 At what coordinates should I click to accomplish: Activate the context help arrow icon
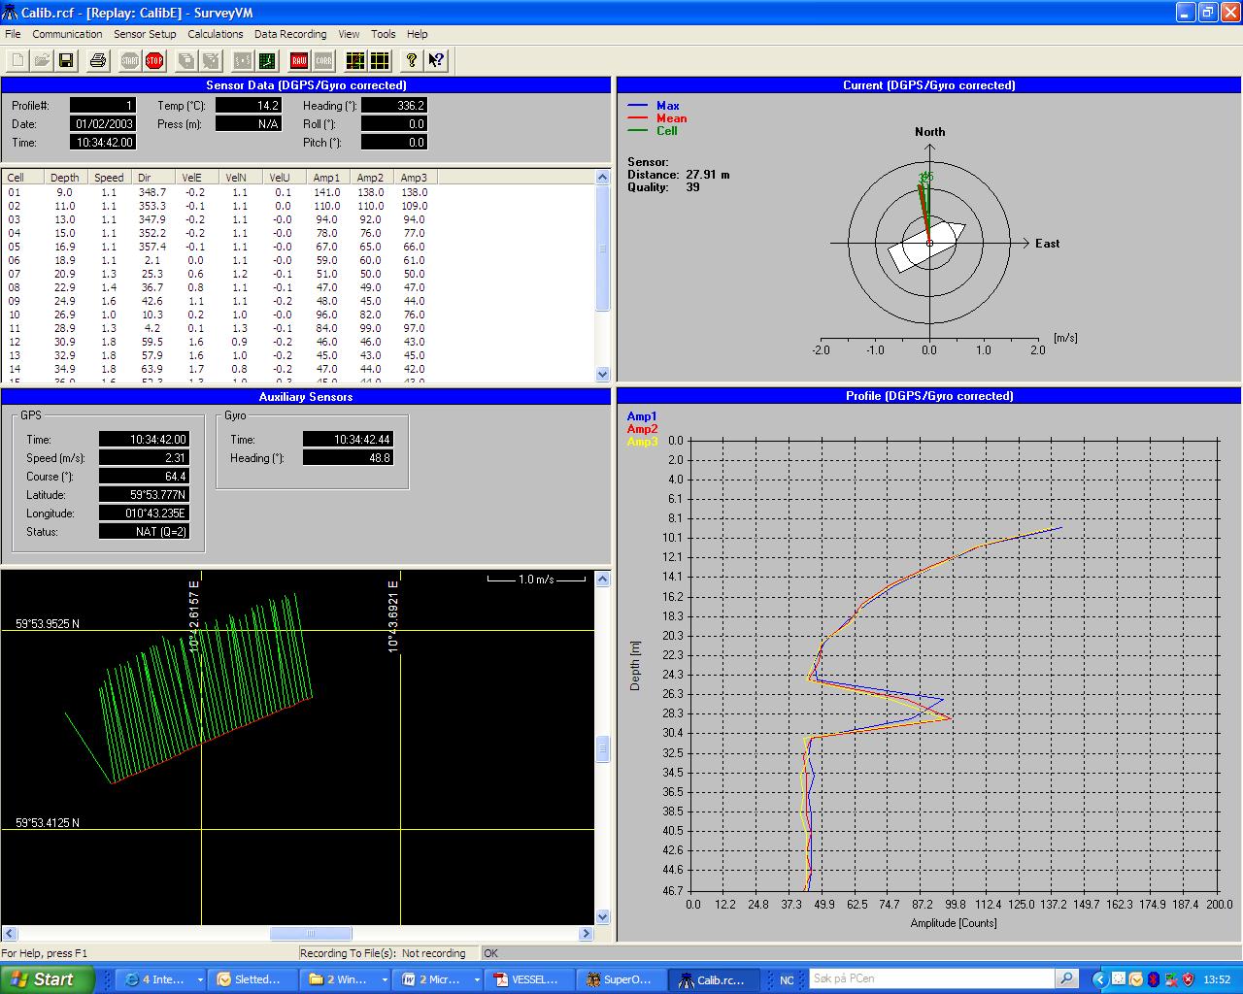pos(436,61)
